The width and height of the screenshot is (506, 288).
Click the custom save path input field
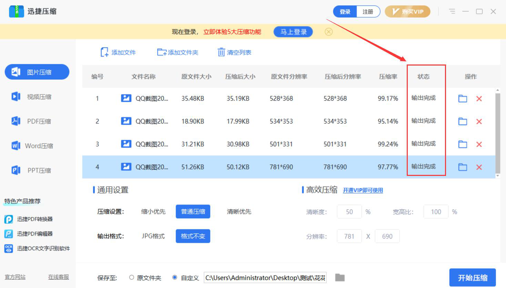pos(265,278)
